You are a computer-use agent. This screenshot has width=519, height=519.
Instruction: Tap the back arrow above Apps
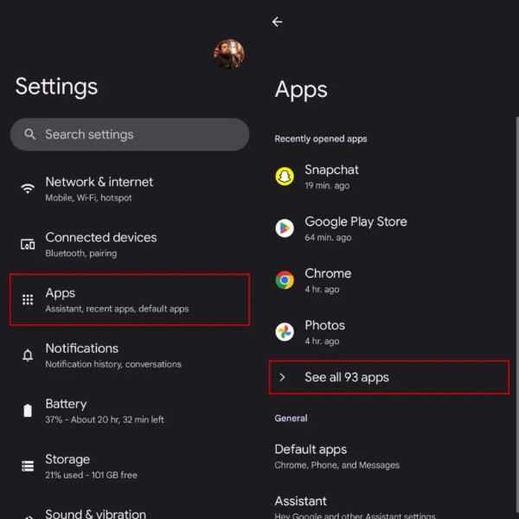pos(277,22)
